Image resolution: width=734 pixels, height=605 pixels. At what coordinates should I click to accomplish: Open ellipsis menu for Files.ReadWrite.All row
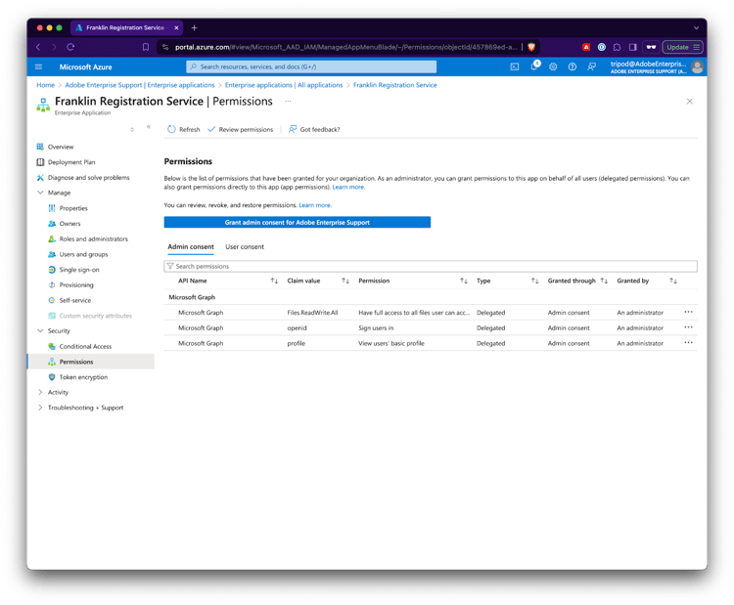pyautogui.click(x=688, y=312)
